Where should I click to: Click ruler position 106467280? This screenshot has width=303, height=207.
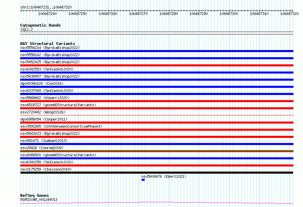169,14
